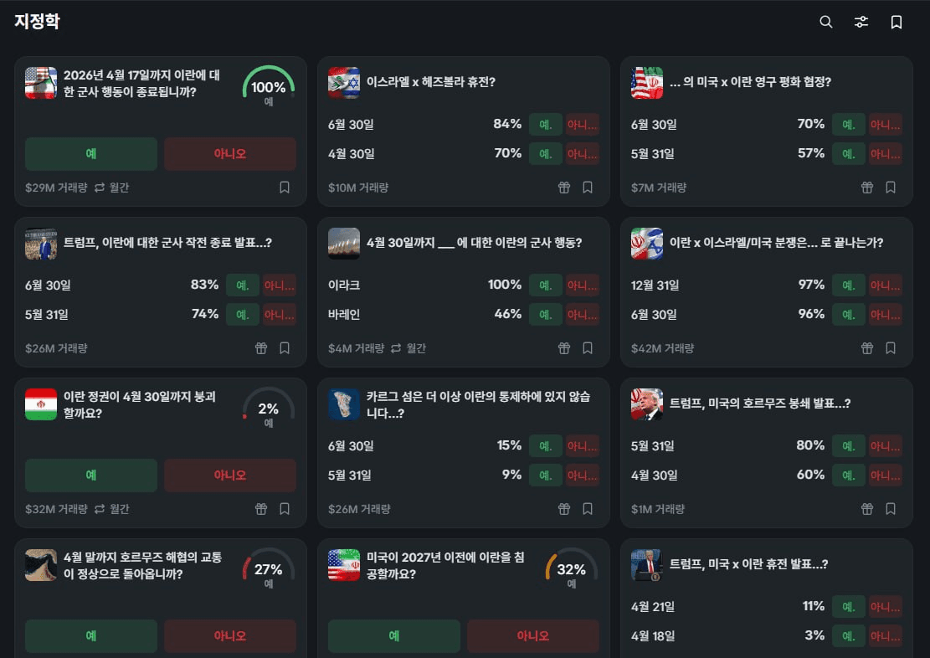
Task: Click gift icon on 카르그 섬 card
Action: [564, 509]
